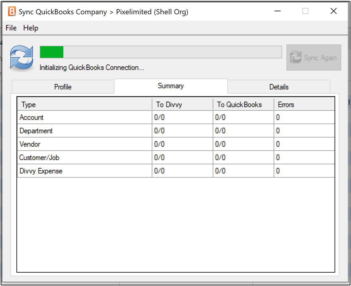The image size is (351, 286).
Task: Click the To Divvy column header
Action: tap(169, 105)
